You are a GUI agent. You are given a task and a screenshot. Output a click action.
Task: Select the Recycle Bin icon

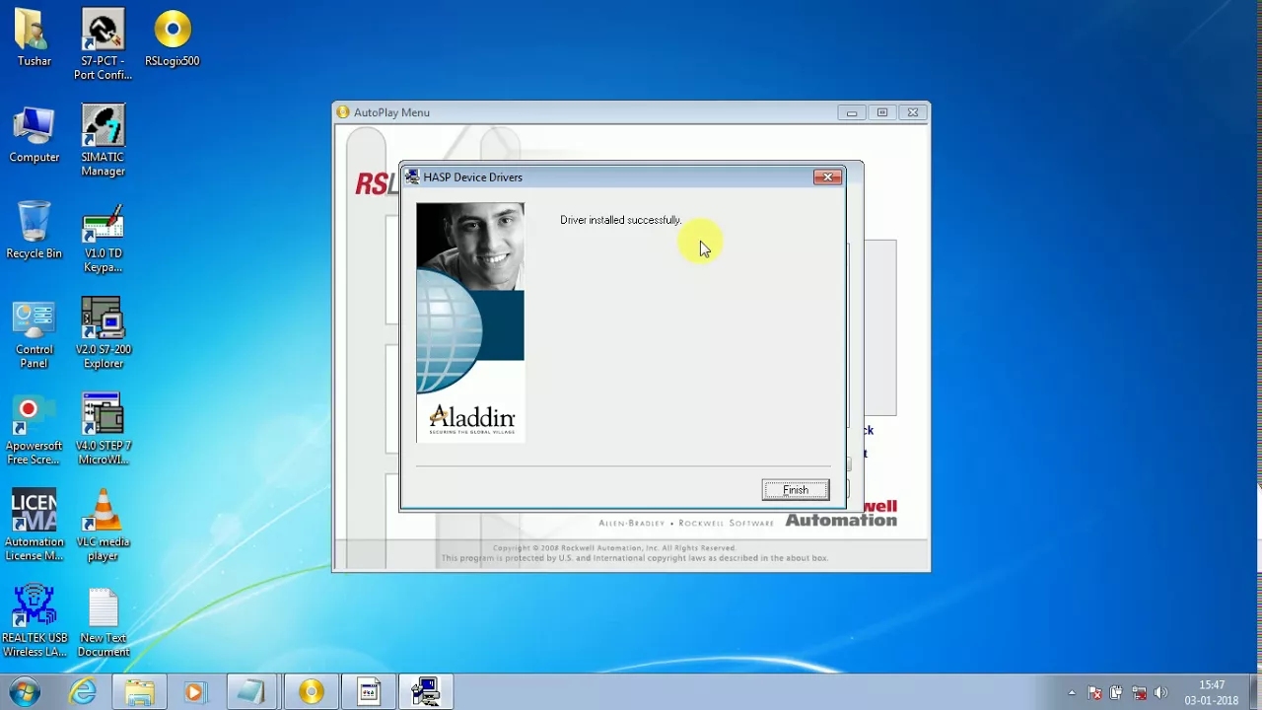pos(35,231)
